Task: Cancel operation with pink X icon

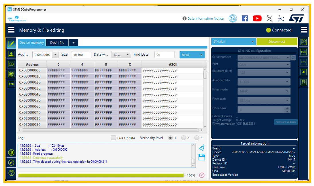Action: pyautogui.click(x=202, y=175)
